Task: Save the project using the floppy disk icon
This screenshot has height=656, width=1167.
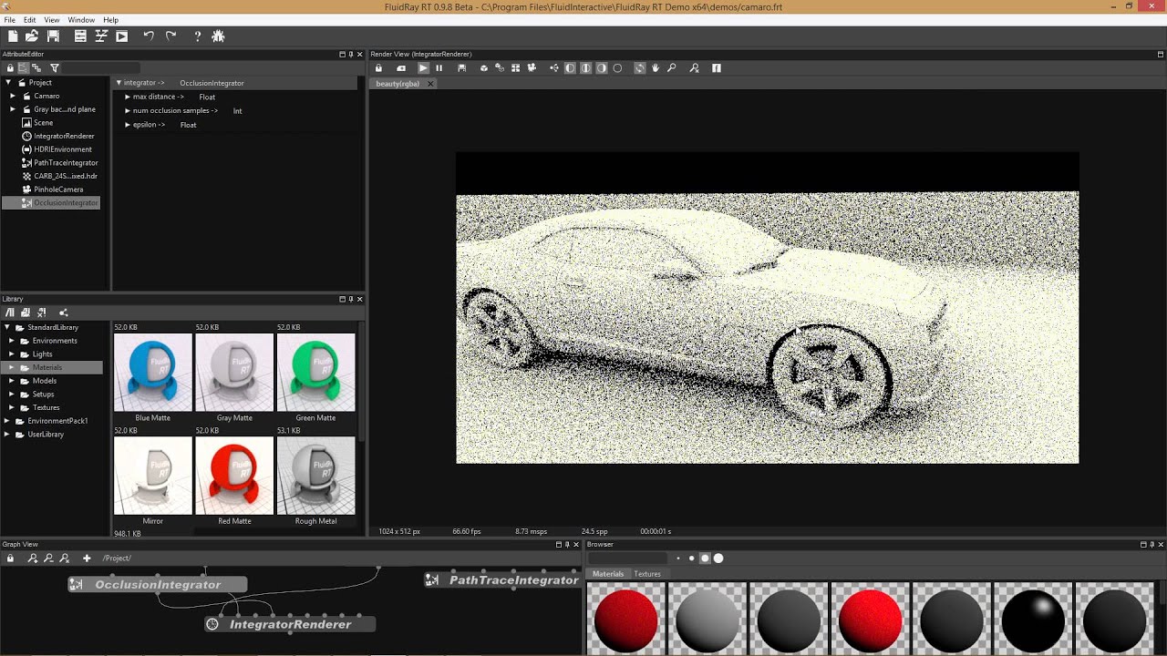Action: 54,36
